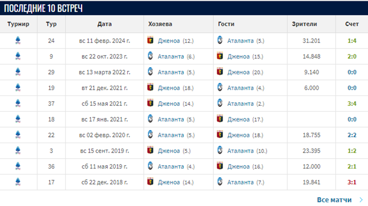Click the Serie A icon in the round 37 row
This screenshot has width=368, height=206.
pos(18,104)
